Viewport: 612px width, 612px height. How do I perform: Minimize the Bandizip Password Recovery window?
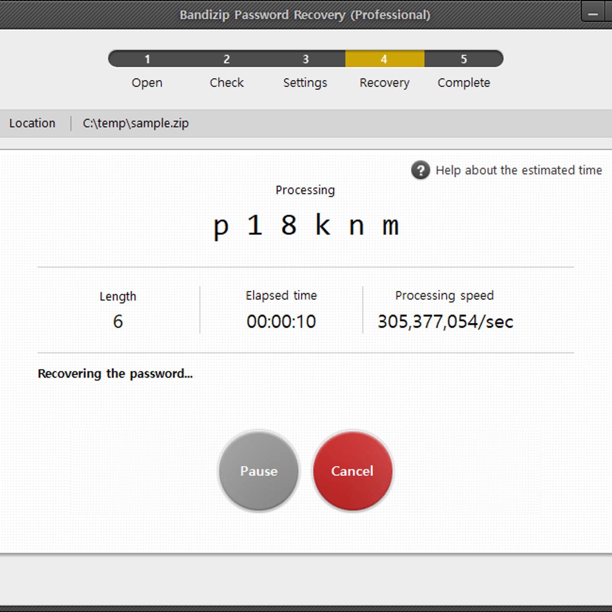coord(593,14)
